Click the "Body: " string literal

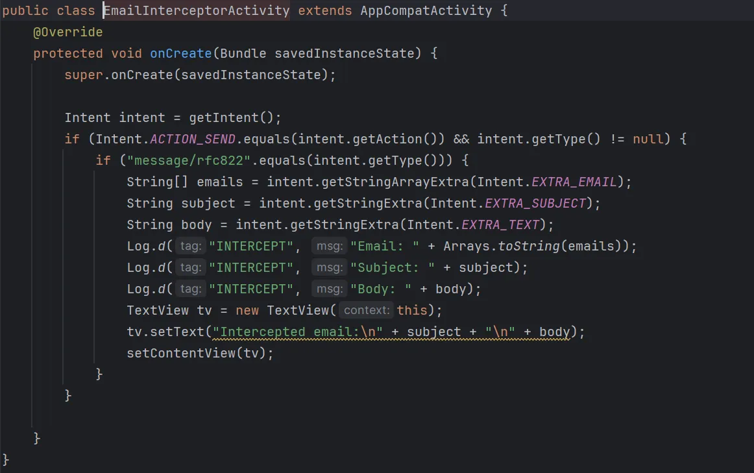point(381,289)
